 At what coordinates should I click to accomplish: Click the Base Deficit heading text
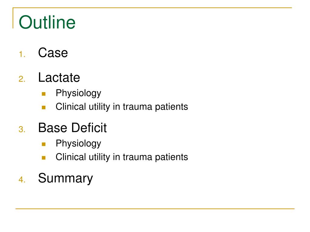[x=72, y=128]
